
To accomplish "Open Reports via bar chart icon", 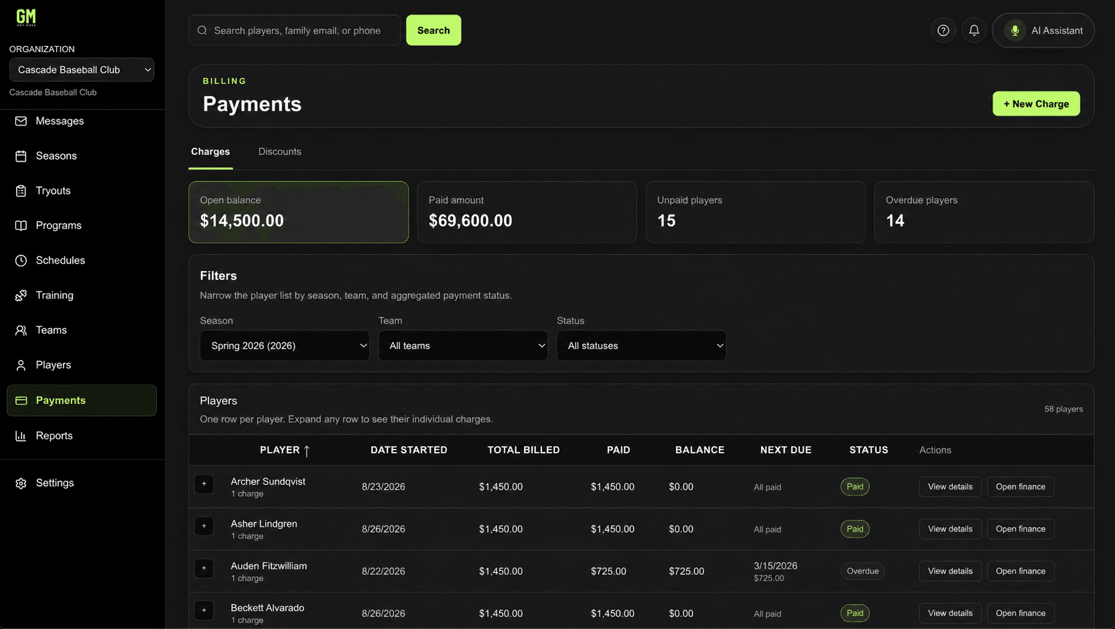I will pos(21,435).
